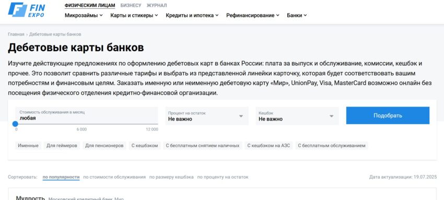Viewport: 444px width, 200px height.
Task: Open the Кредиты и ипотека menu
Action: 192,15
